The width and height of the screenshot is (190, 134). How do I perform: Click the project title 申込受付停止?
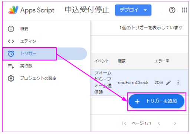click(x=87, y=10)
